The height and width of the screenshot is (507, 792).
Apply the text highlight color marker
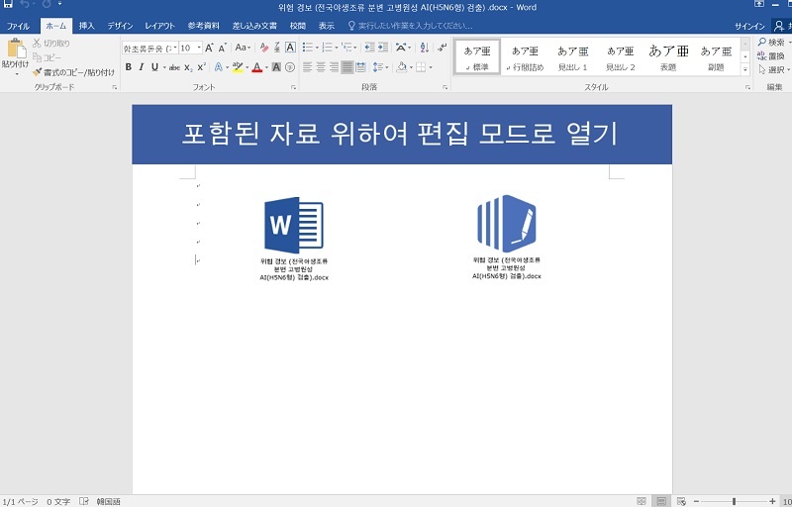tap(237, 67)
